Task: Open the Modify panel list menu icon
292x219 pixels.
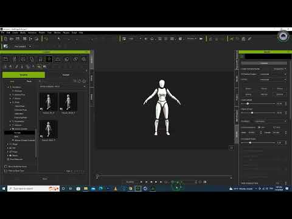Action: 242,57
